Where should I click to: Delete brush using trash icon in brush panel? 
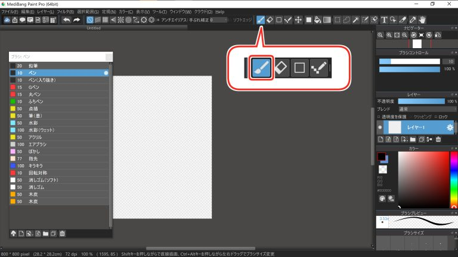[x=62, y=233]
